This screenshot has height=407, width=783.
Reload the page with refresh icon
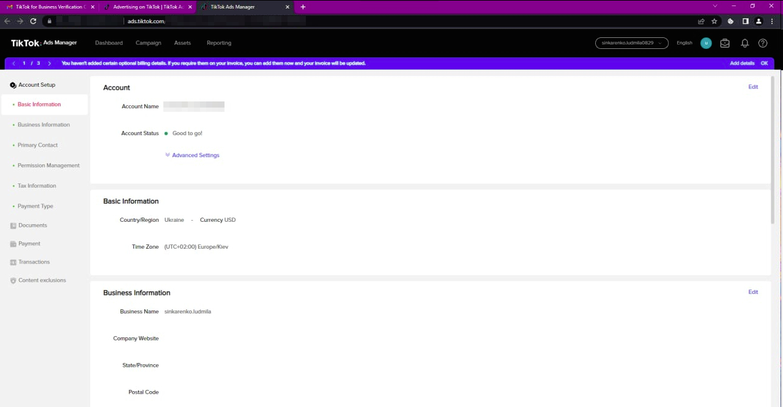(x=33, y=21)
